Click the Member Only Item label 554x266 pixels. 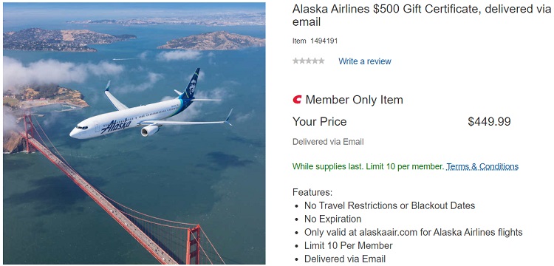tap(354, 100)
